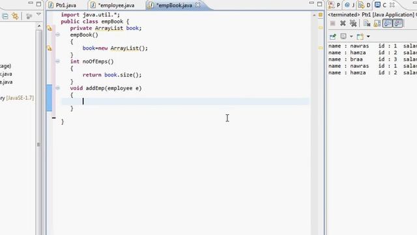This screenshot has width=417, height=235.
Task: Place cursor in empty addEmp body line
Action: pos(185,101)
